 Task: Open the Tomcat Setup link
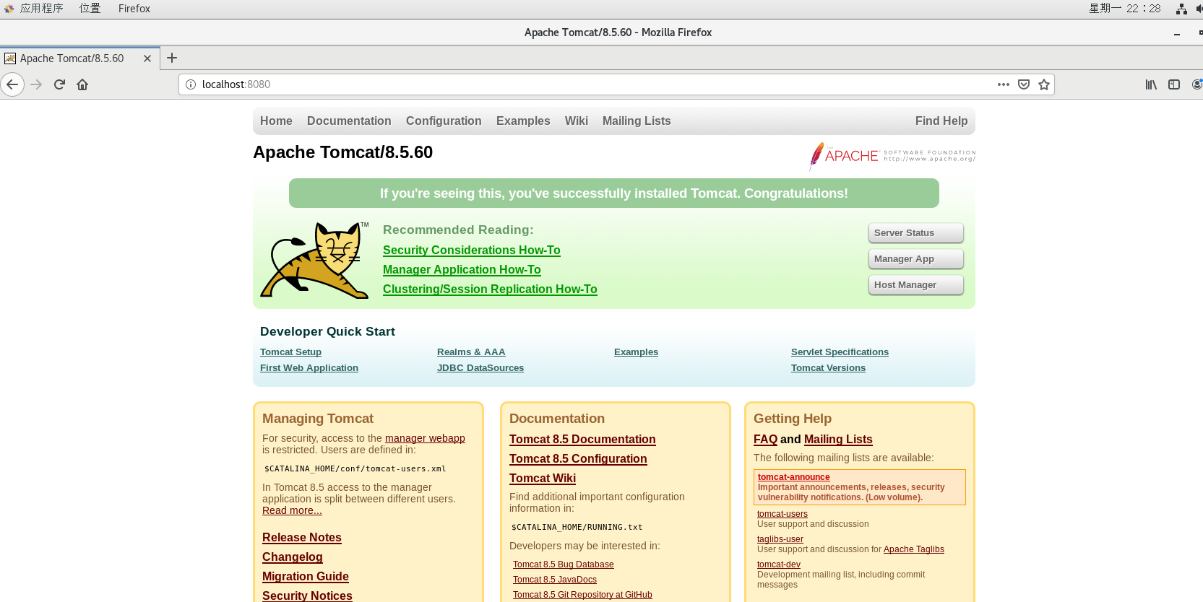(x=290, y=352)
